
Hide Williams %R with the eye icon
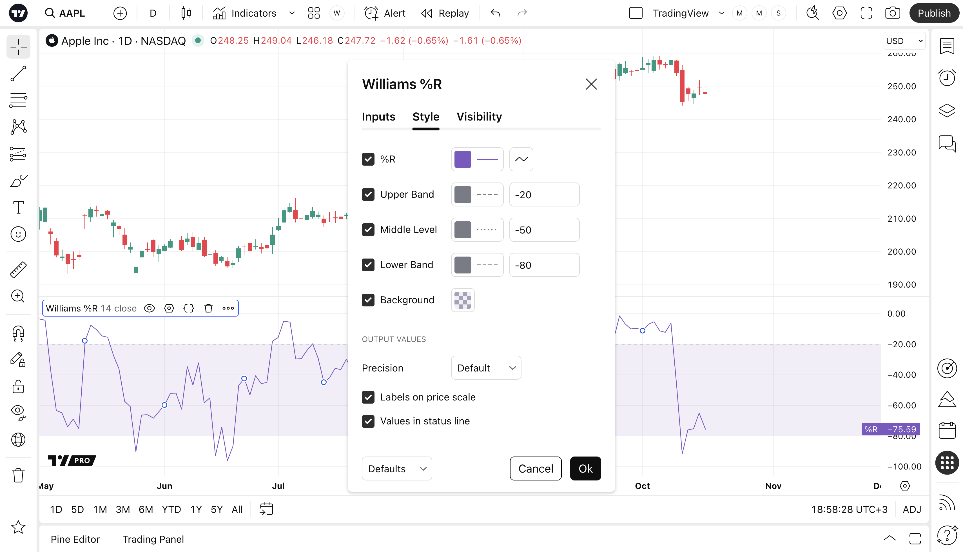coord(149,308)
